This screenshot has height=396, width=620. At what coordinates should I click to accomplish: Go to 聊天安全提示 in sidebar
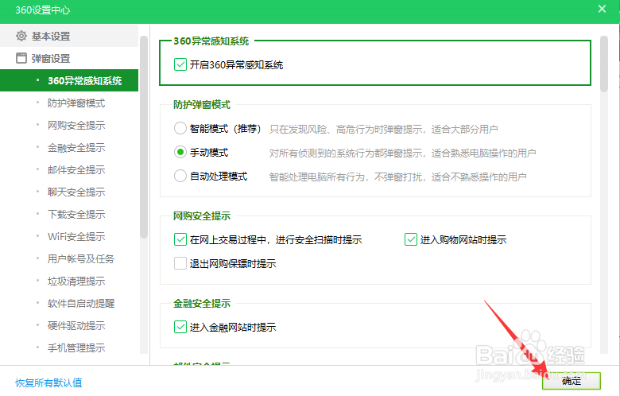(x=76, y=192)
